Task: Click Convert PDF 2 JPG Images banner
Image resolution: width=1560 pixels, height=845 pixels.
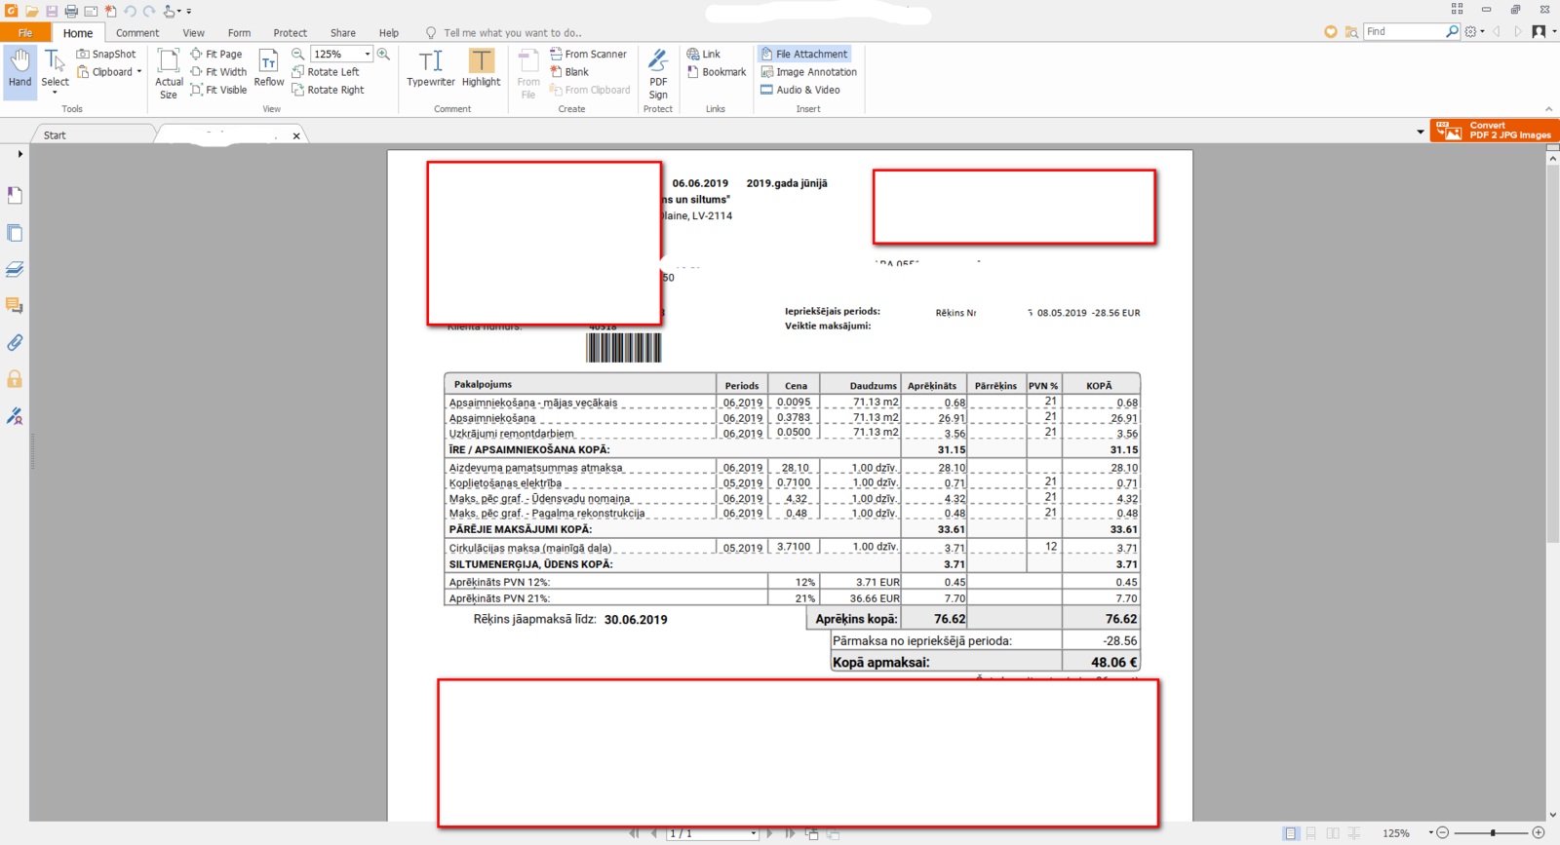Action: coord(1494,131)
